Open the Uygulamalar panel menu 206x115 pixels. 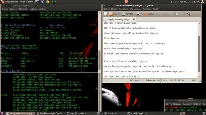(x=12, y=2)
